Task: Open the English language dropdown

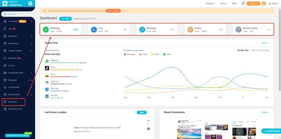Action: pyautogui.click(x=274, y=4)
